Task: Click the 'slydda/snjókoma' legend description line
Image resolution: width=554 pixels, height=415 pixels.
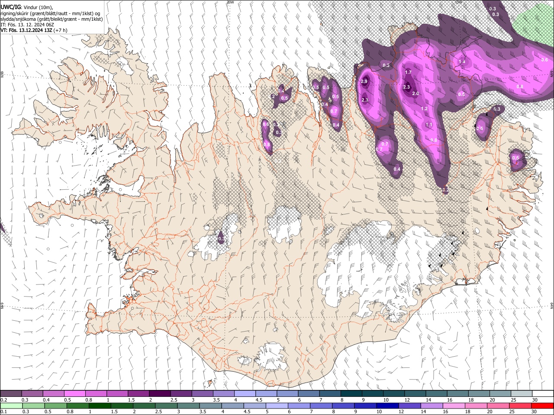Action: pos(52,19)
